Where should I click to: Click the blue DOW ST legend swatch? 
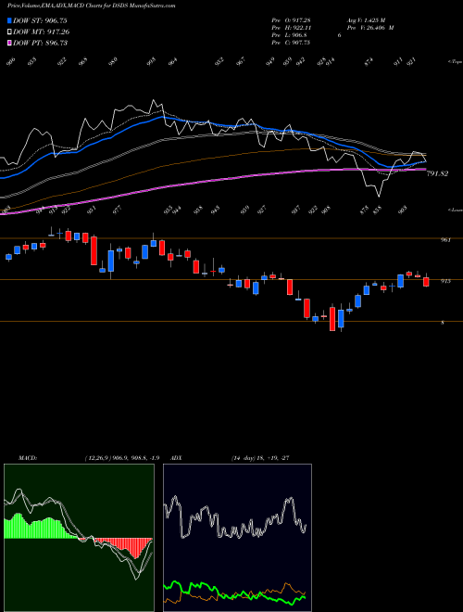tap(9, 20)
